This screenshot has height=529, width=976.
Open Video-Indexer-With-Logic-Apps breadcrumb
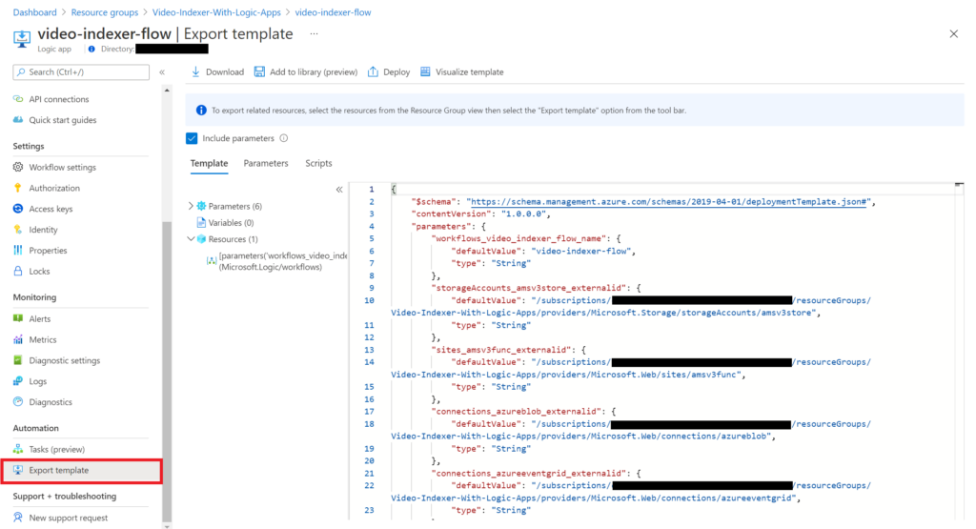pyautogui.click(x=216, y=11)
